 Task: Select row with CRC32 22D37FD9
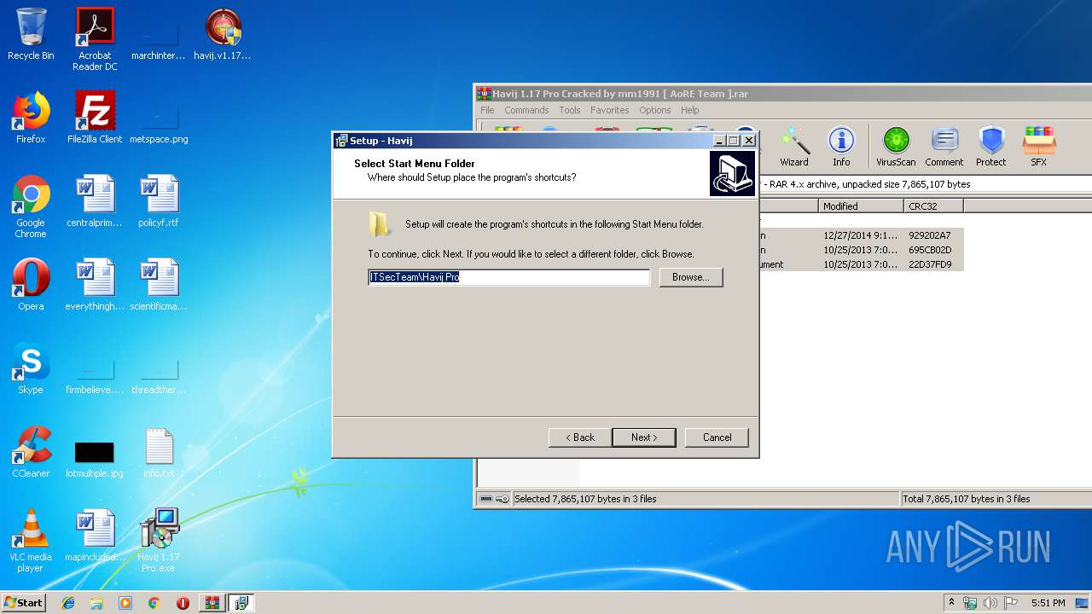(861, 264)
